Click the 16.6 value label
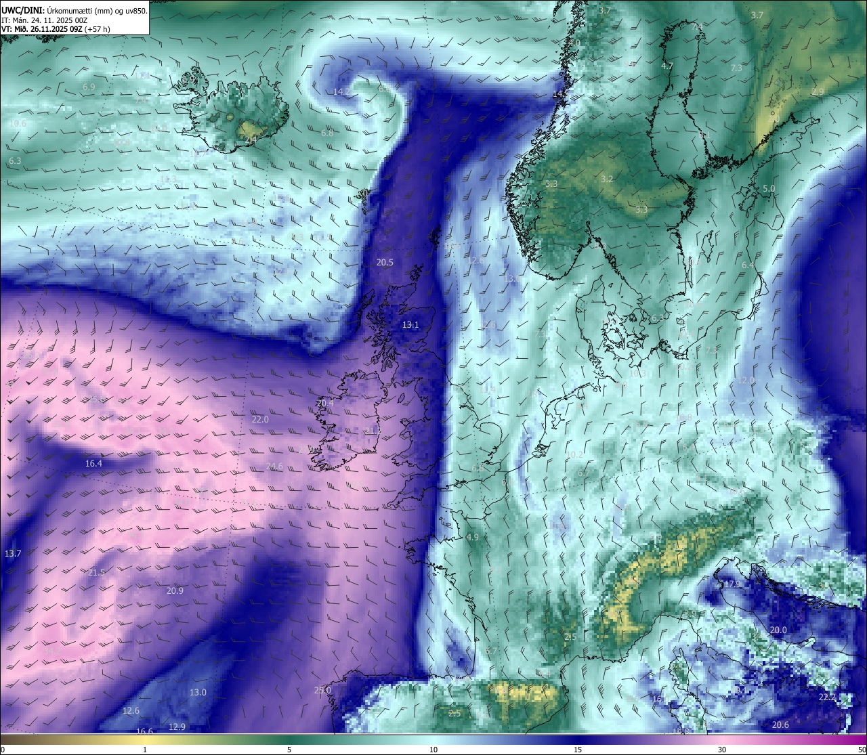This screenshot has height=755, width=867. pyautogui.click(x=144, y=731)
